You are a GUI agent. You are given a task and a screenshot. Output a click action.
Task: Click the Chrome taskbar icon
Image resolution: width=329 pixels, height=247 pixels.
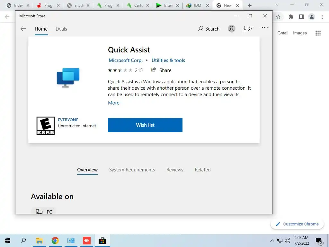pos(55,241)
